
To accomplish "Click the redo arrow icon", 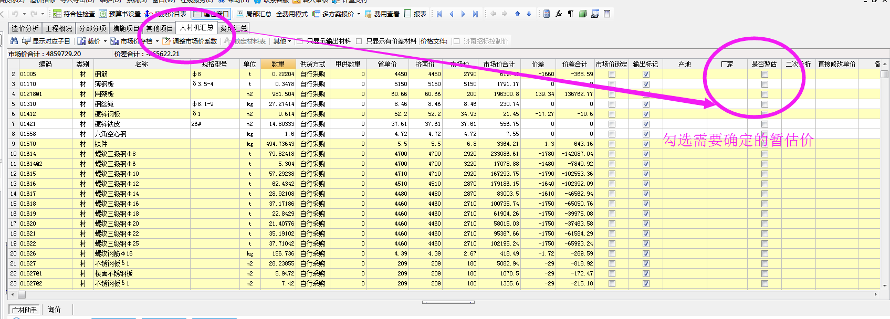I will click(x=34, y=14).
